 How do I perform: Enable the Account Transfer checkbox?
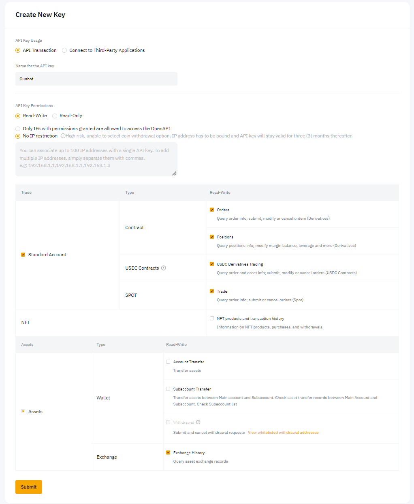[168, 362]
